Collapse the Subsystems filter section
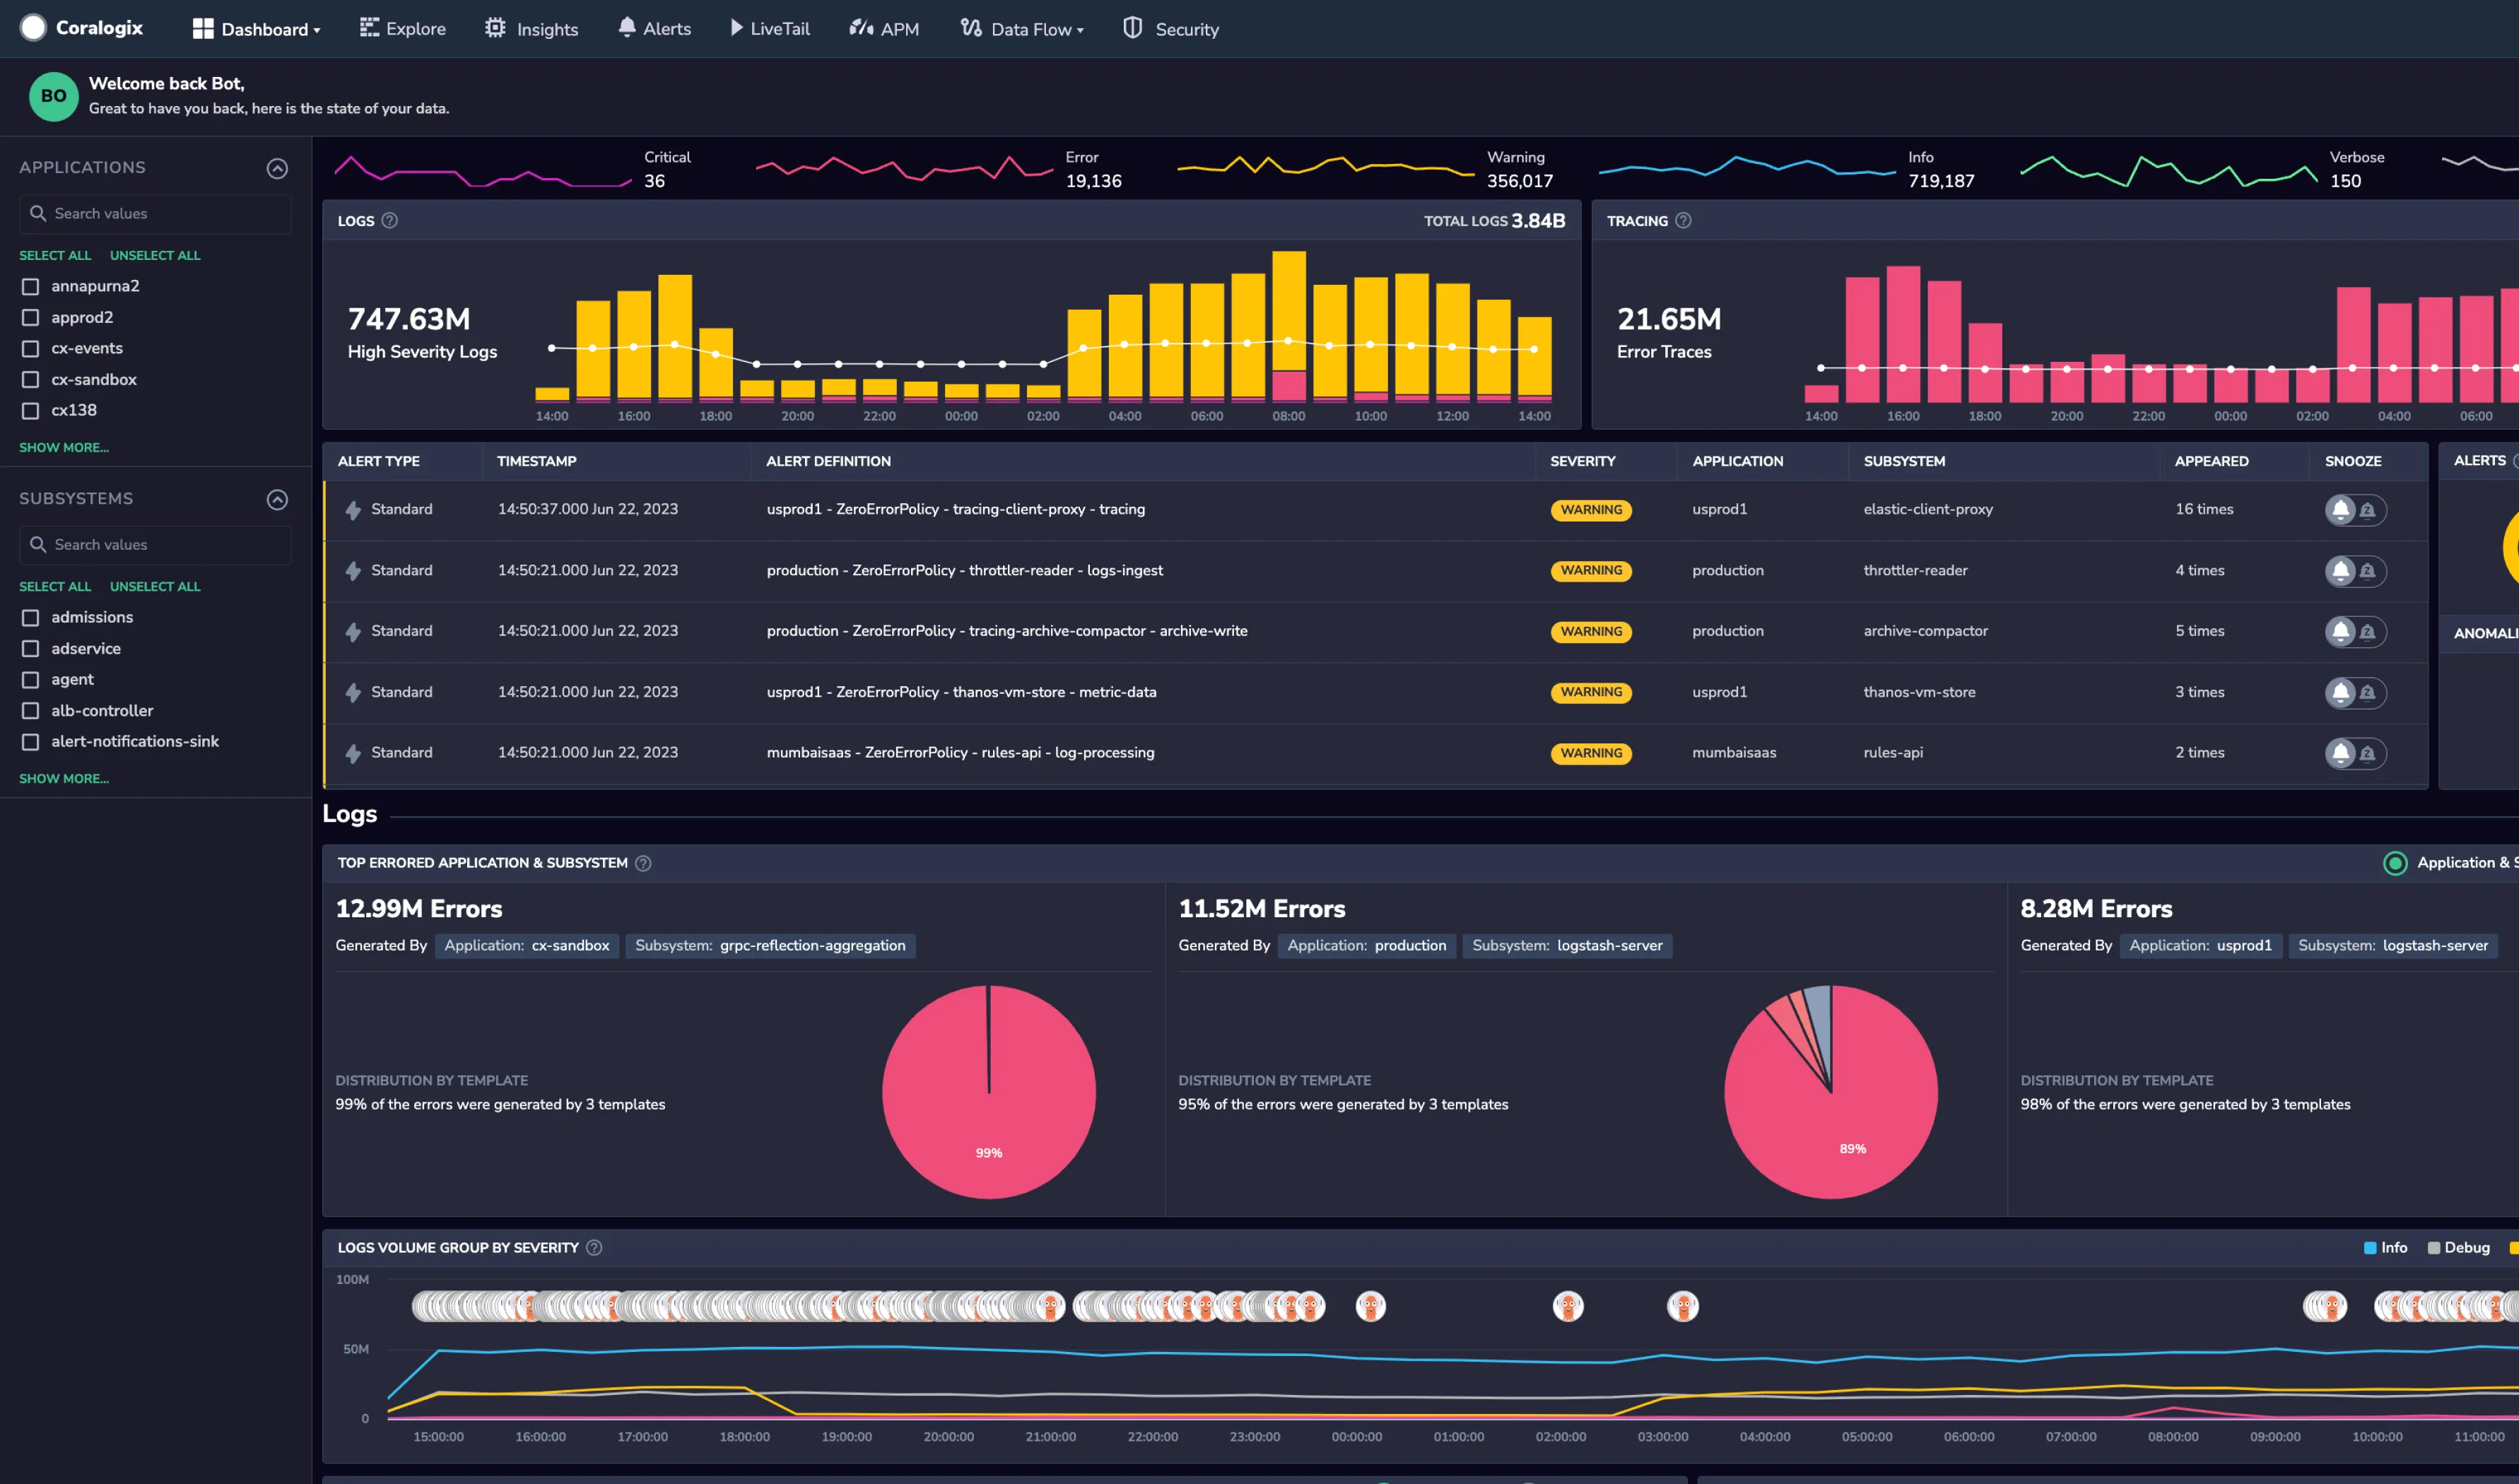The image size is (2519, 1484). pyautogui.click(x=277, y=499)
